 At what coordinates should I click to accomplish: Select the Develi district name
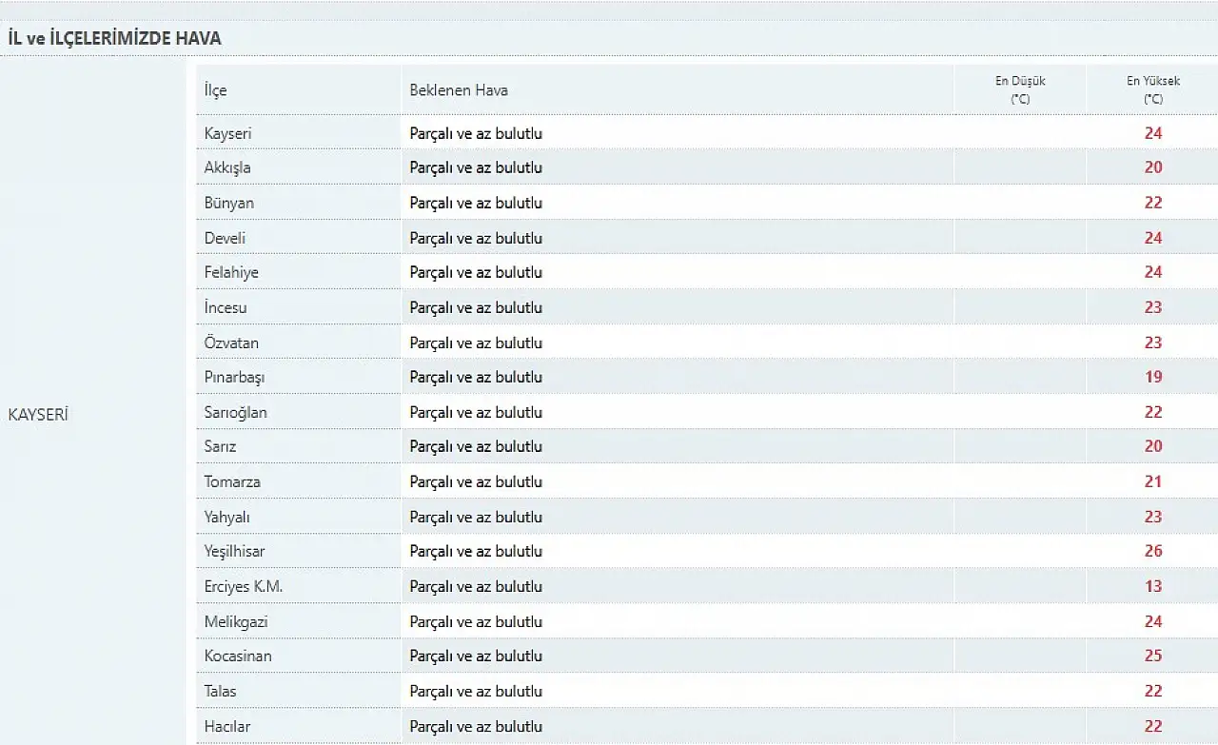[225, 238]
